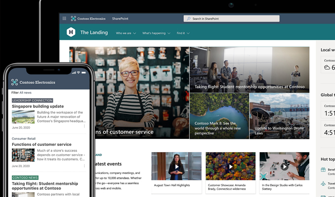The height and width of the screenshot is (197, 335).
Task: Click the Contoso Electronics logo in desktop header
Action: coord(73,19)
